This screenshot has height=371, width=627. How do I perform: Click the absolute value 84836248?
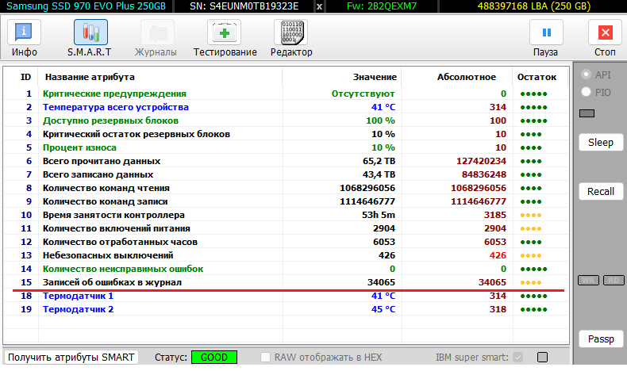coord(484,174)
